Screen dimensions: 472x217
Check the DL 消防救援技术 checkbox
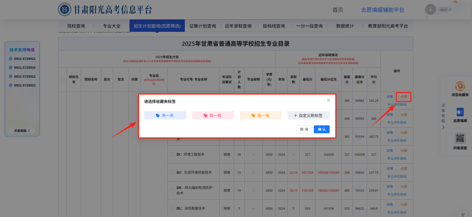[173, 208]
